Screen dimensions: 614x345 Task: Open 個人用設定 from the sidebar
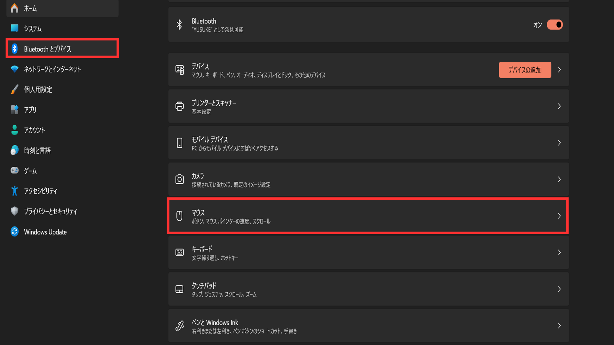pyautogui.click(x=38, y=89)
